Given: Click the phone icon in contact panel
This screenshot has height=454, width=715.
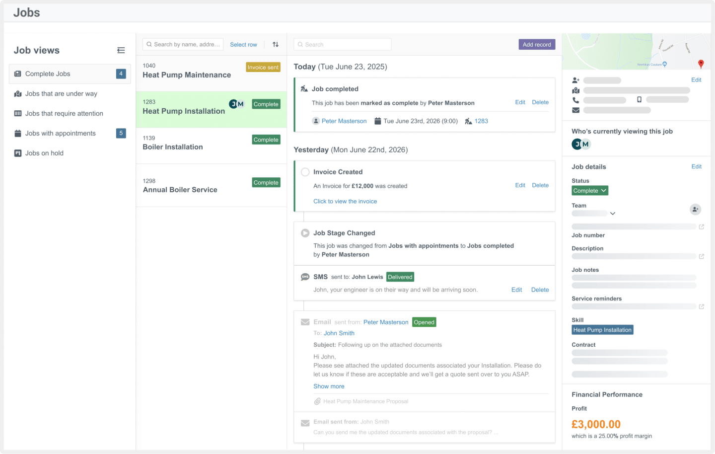Looking at the screenshot, I should click(575, 100).
